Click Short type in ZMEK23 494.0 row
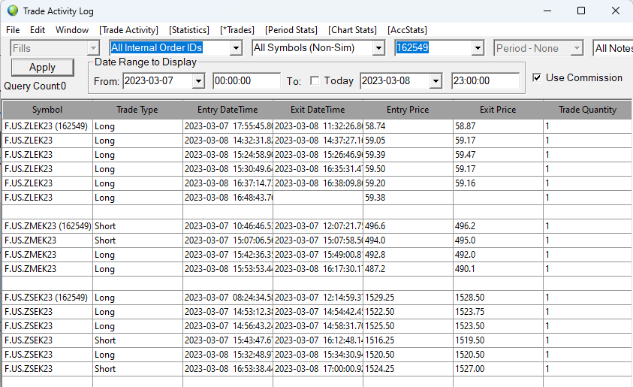 pos(105,240)
